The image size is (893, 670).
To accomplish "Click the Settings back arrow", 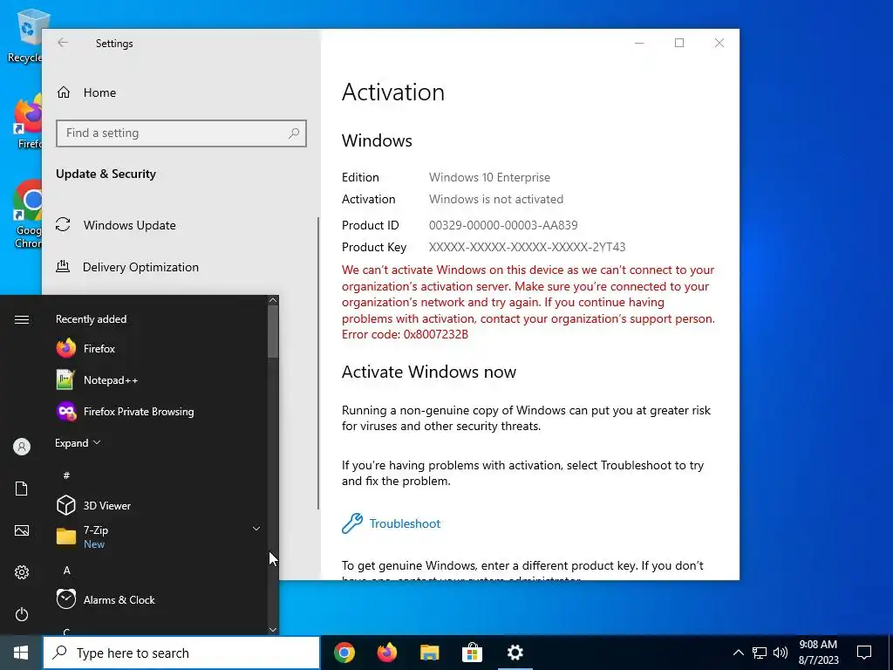I will [x=63, y=43].
